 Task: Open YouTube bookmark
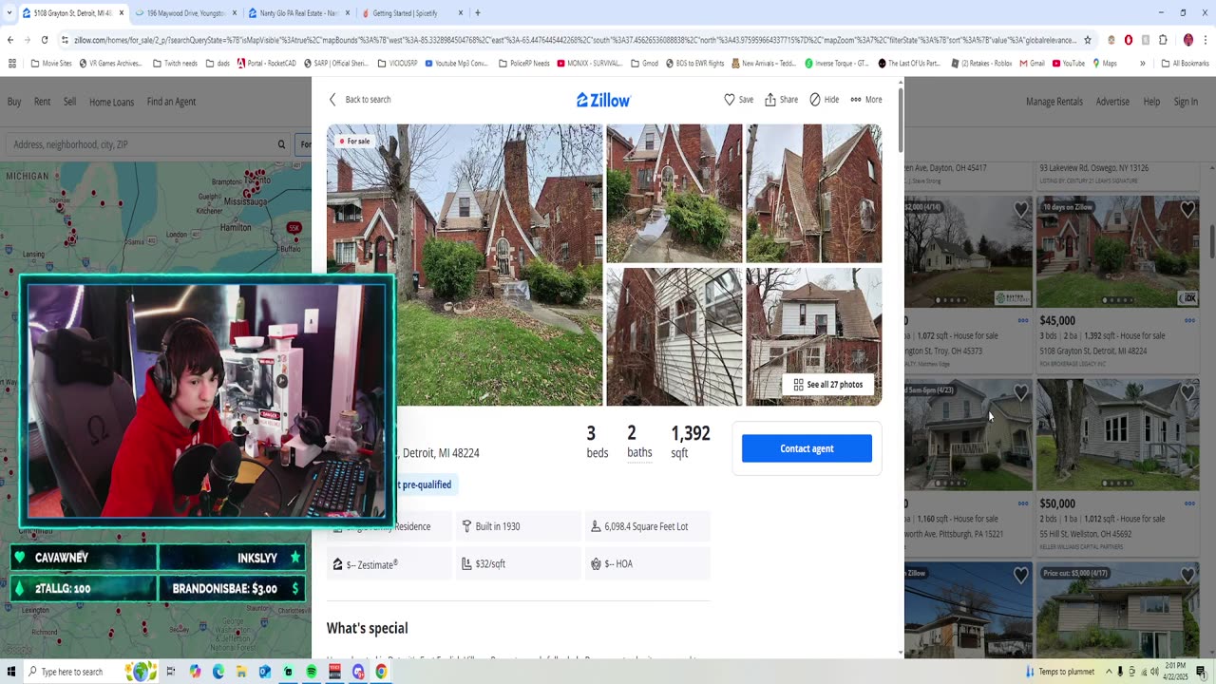click(x=1068, y=64)
